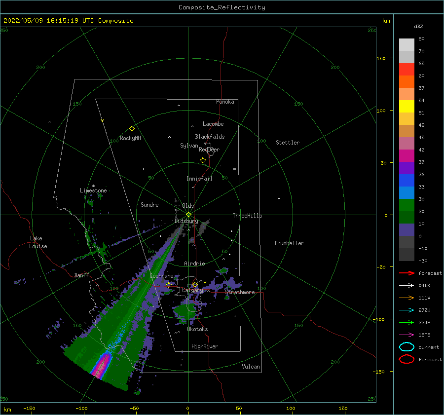Click the Banff label
The image size is (444, 415).
81,275
